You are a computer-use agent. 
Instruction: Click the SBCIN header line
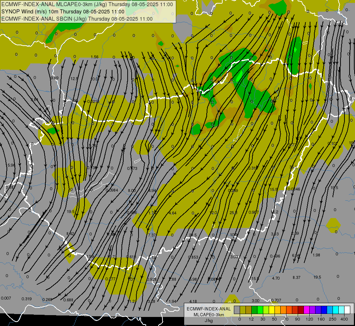click(77, 19)
